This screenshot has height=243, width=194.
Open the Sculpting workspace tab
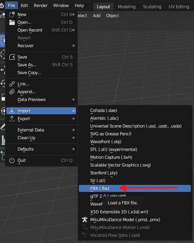(x=152, y=7)
